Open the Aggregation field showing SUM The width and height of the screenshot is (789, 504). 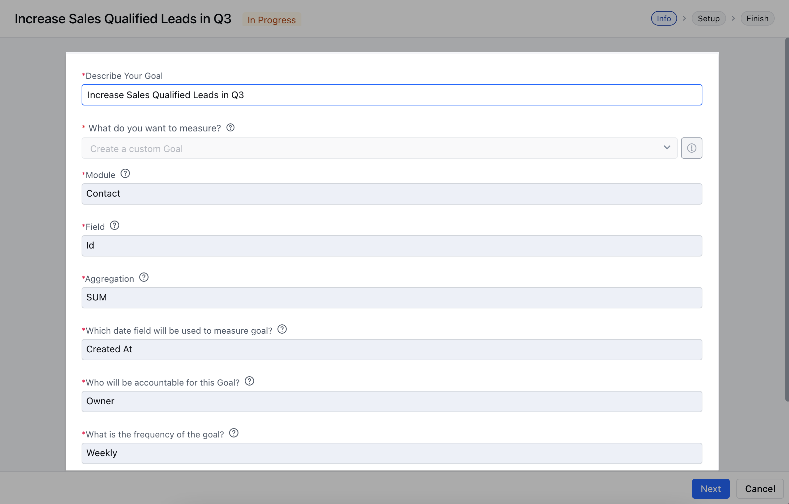[392, 298]
